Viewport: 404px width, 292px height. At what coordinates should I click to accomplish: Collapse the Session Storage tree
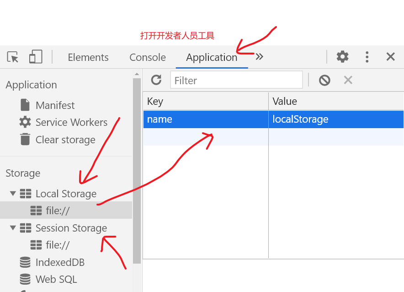click(x=13, y=228)
